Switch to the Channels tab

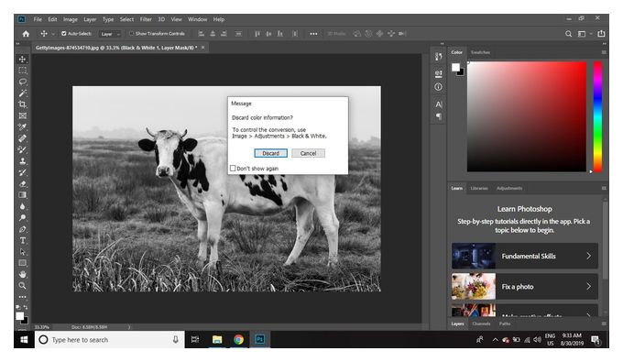tap(481, 324)
